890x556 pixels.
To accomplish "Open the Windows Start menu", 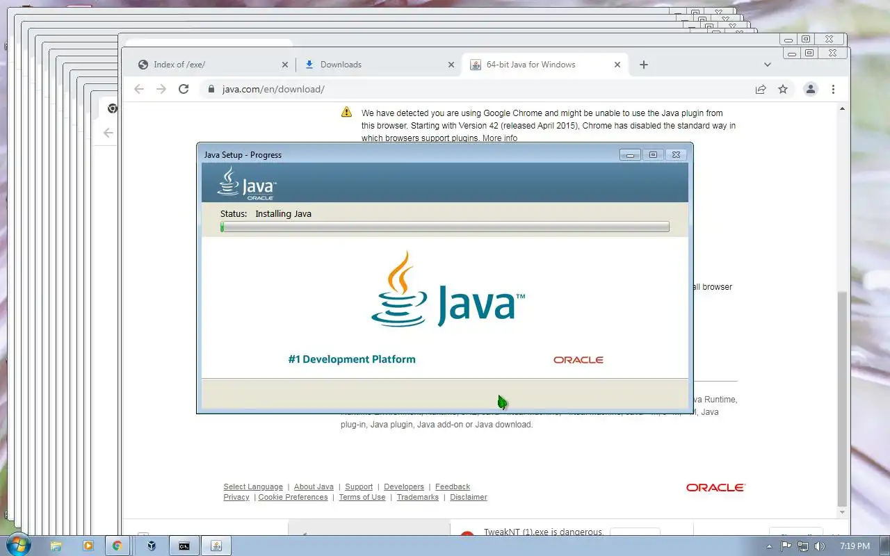I will pyautogui.click(x=18, y=545).
